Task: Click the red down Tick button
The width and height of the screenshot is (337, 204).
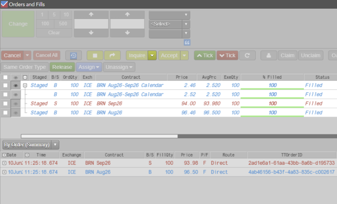Action: pos(228,55)
